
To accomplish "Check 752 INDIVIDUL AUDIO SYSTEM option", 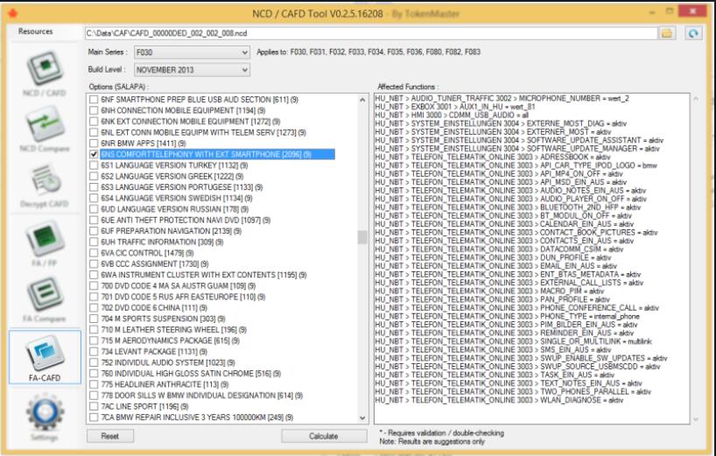I will pos(94,362).
